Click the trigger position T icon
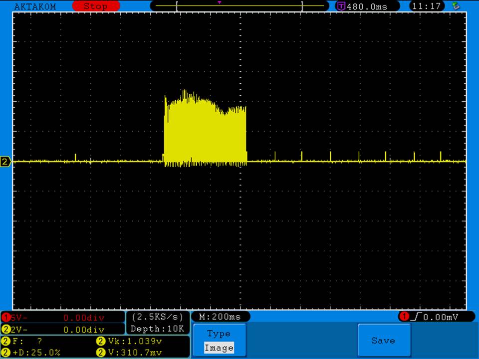The width and height of the screenshot is (479, 359). click(341, 6)
